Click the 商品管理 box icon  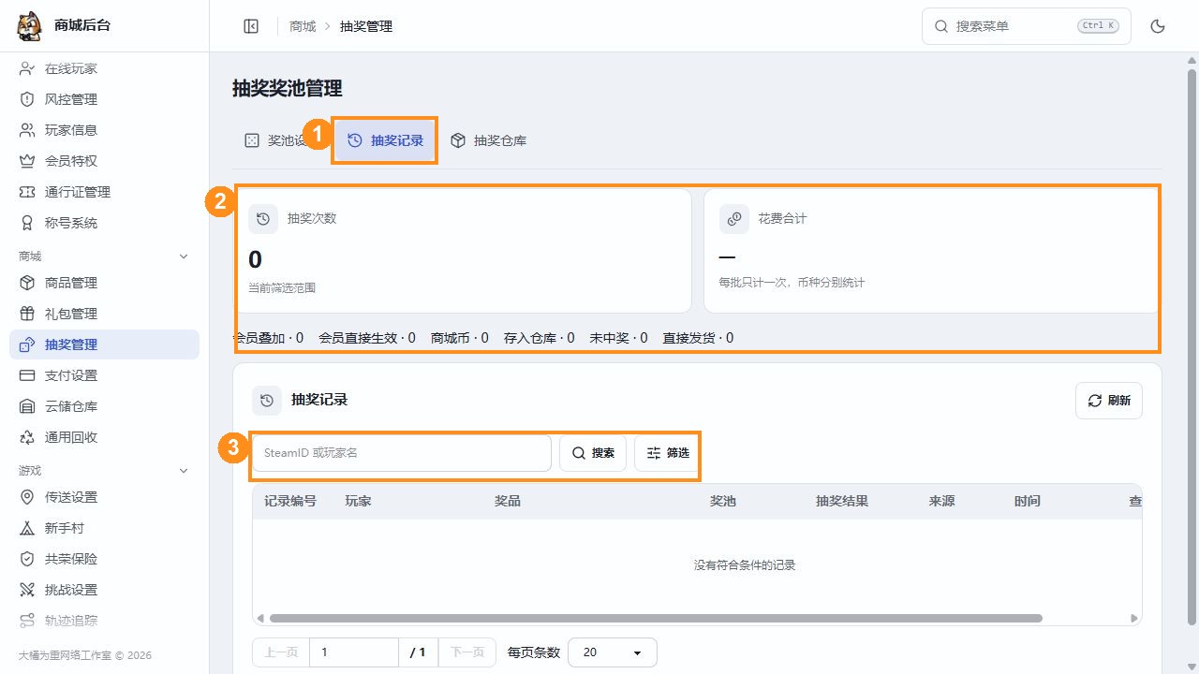[x=27, y=283]
